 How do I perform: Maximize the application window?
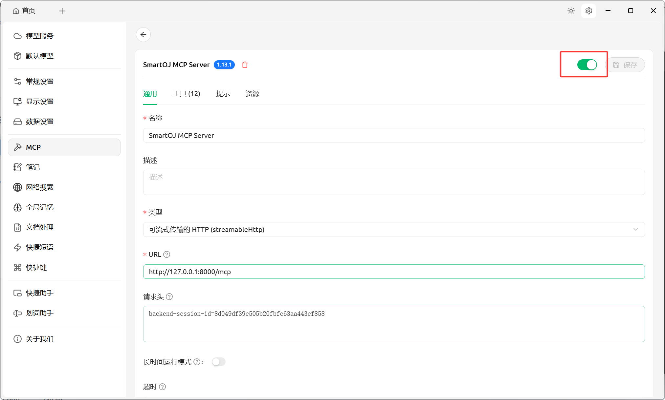coord(631,11)
